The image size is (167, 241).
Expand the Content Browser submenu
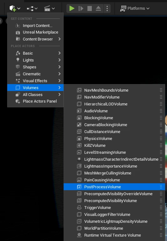click(x=35, y=39)
